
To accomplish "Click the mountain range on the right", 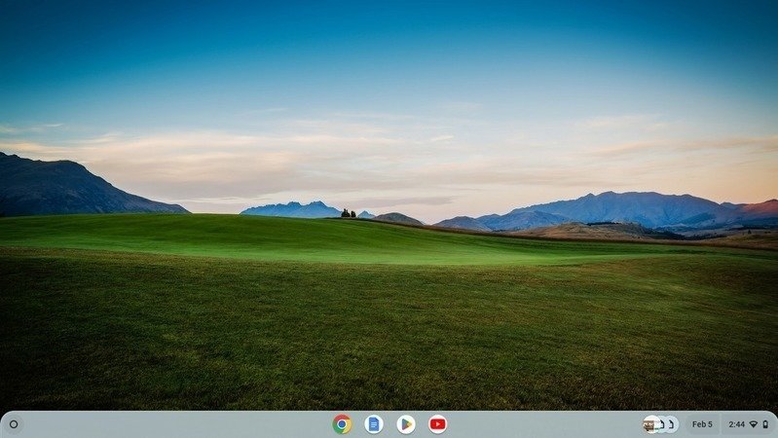I will click(x=623, y=207).
